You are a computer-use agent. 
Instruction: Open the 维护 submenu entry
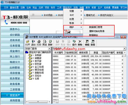tap(73, 27)
